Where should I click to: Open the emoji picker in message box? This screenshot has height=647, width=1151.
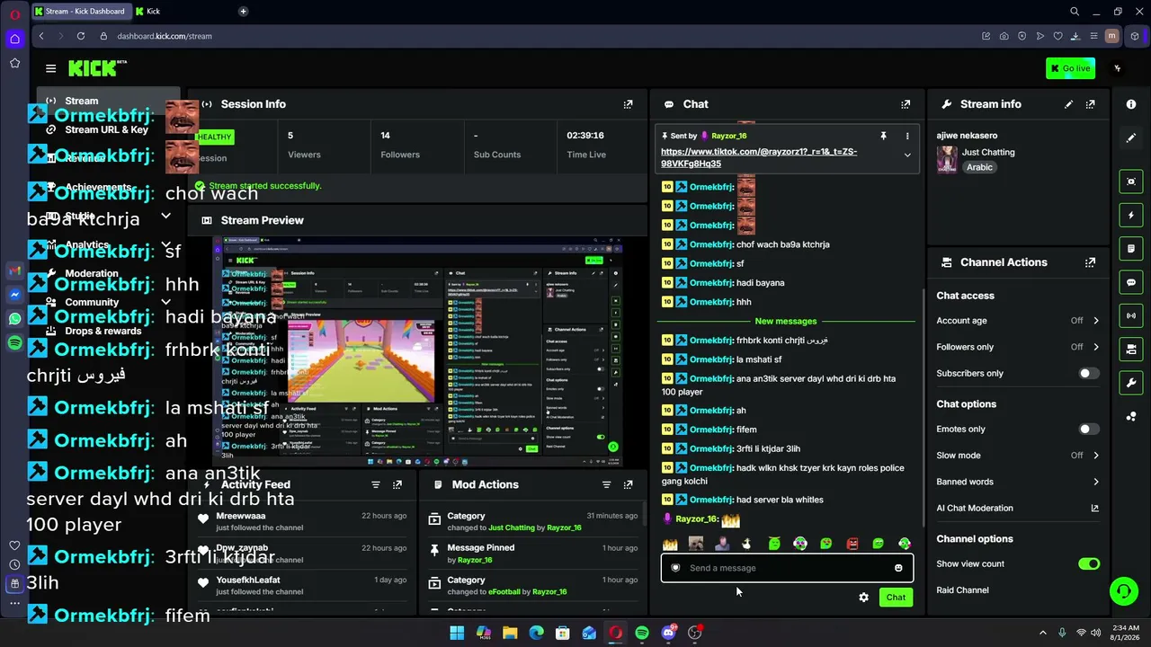[x=898, y=568]
